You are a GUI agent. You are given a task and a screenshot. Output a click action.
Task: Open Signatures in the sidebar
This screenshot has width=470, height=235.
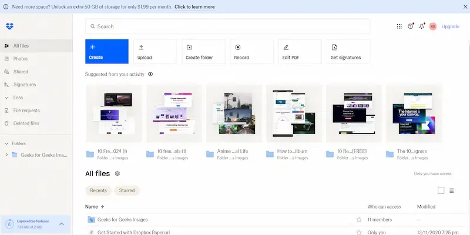click(36, 85)
